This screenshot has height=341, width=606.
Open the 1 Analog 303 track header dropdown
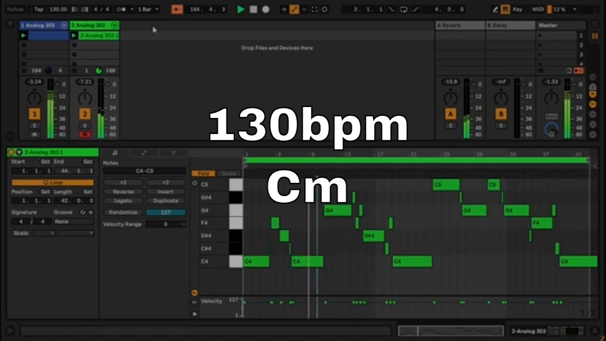(x=64, y=25)
